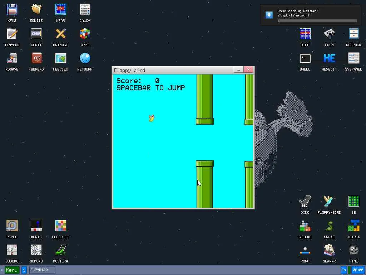The image size is (366, 275).
Task: Open the TETRIS game icon
Action: (x=353, y=226)
